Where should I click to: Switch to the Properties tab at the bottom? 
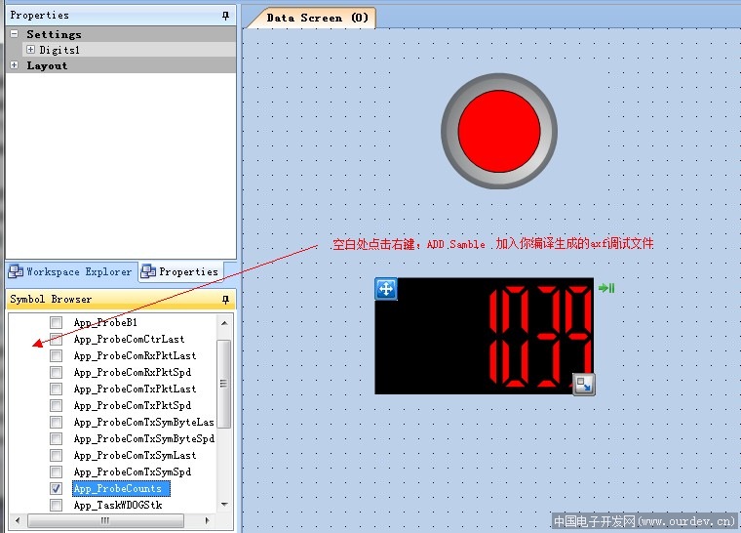pyautogui.click(x=180, y=271)
